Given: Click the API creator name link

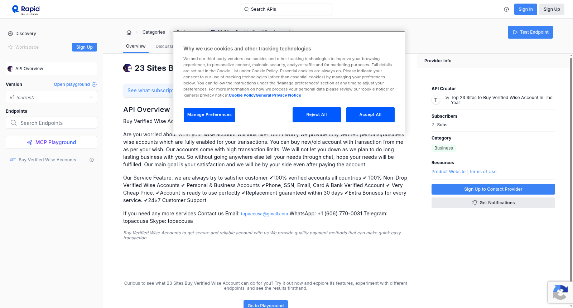Looking at the screenshot, I should click(501, 100).
